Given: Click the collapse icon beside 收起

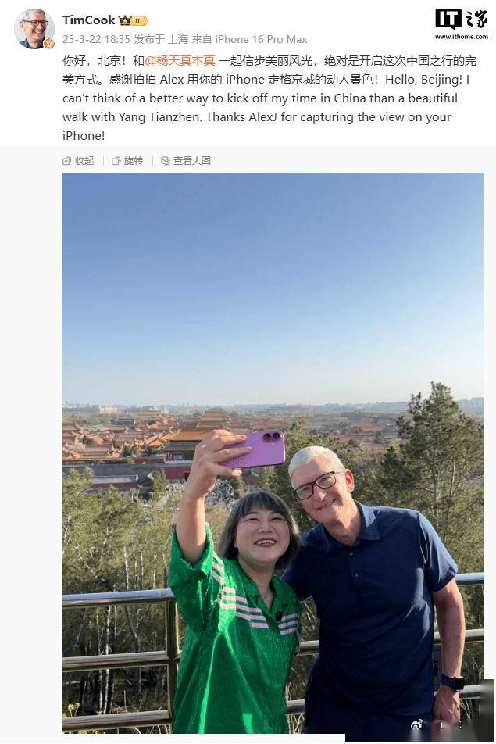Looking at the screenshot, I should coord(66,161).
